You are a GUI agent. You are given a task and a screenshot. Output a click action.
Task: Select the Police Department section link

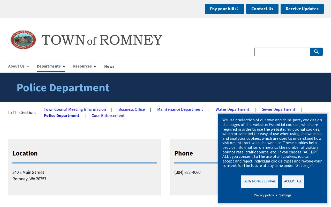point(62,115)
